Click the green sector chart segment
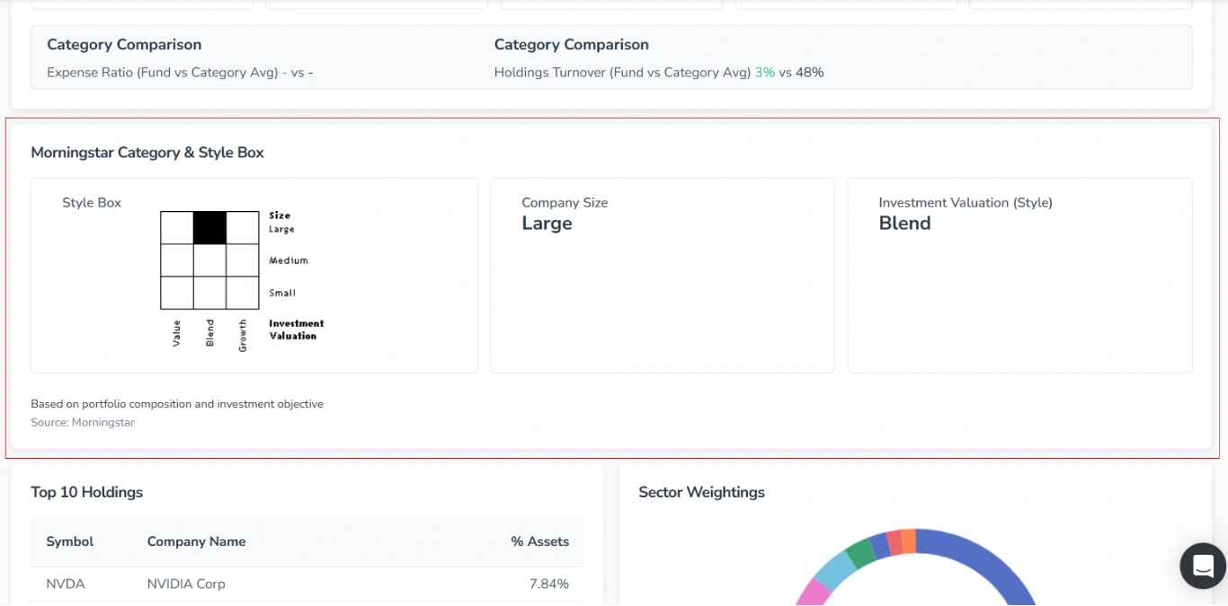This screenshot has height=606, width=1228. click(x=860, y=553)
